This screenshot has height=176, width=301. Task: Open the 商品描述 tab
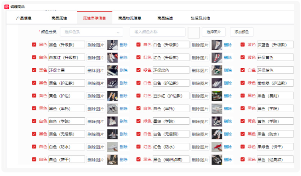click(165, 18)
